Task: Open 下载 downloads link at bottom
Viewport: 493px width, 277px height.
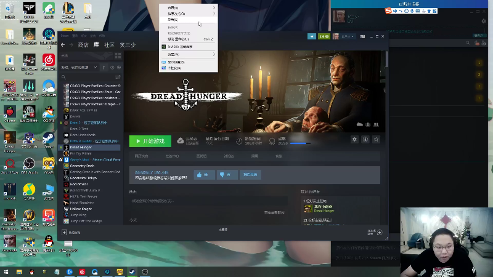Action: (x=223, y=230)
